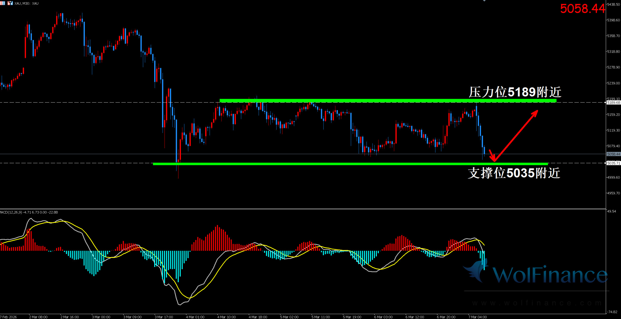The width and height of the screenshot is (621, 319).
Task: Click the large red 5058.44 price label
Action: 582,9
